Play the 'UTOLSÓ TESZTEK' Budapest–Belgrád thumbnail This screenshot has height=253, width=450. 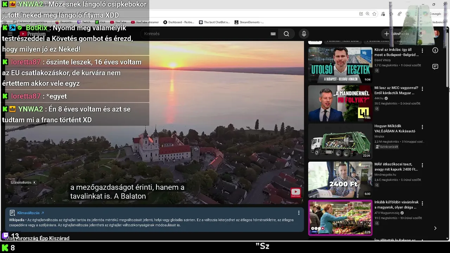pos(340,65)
